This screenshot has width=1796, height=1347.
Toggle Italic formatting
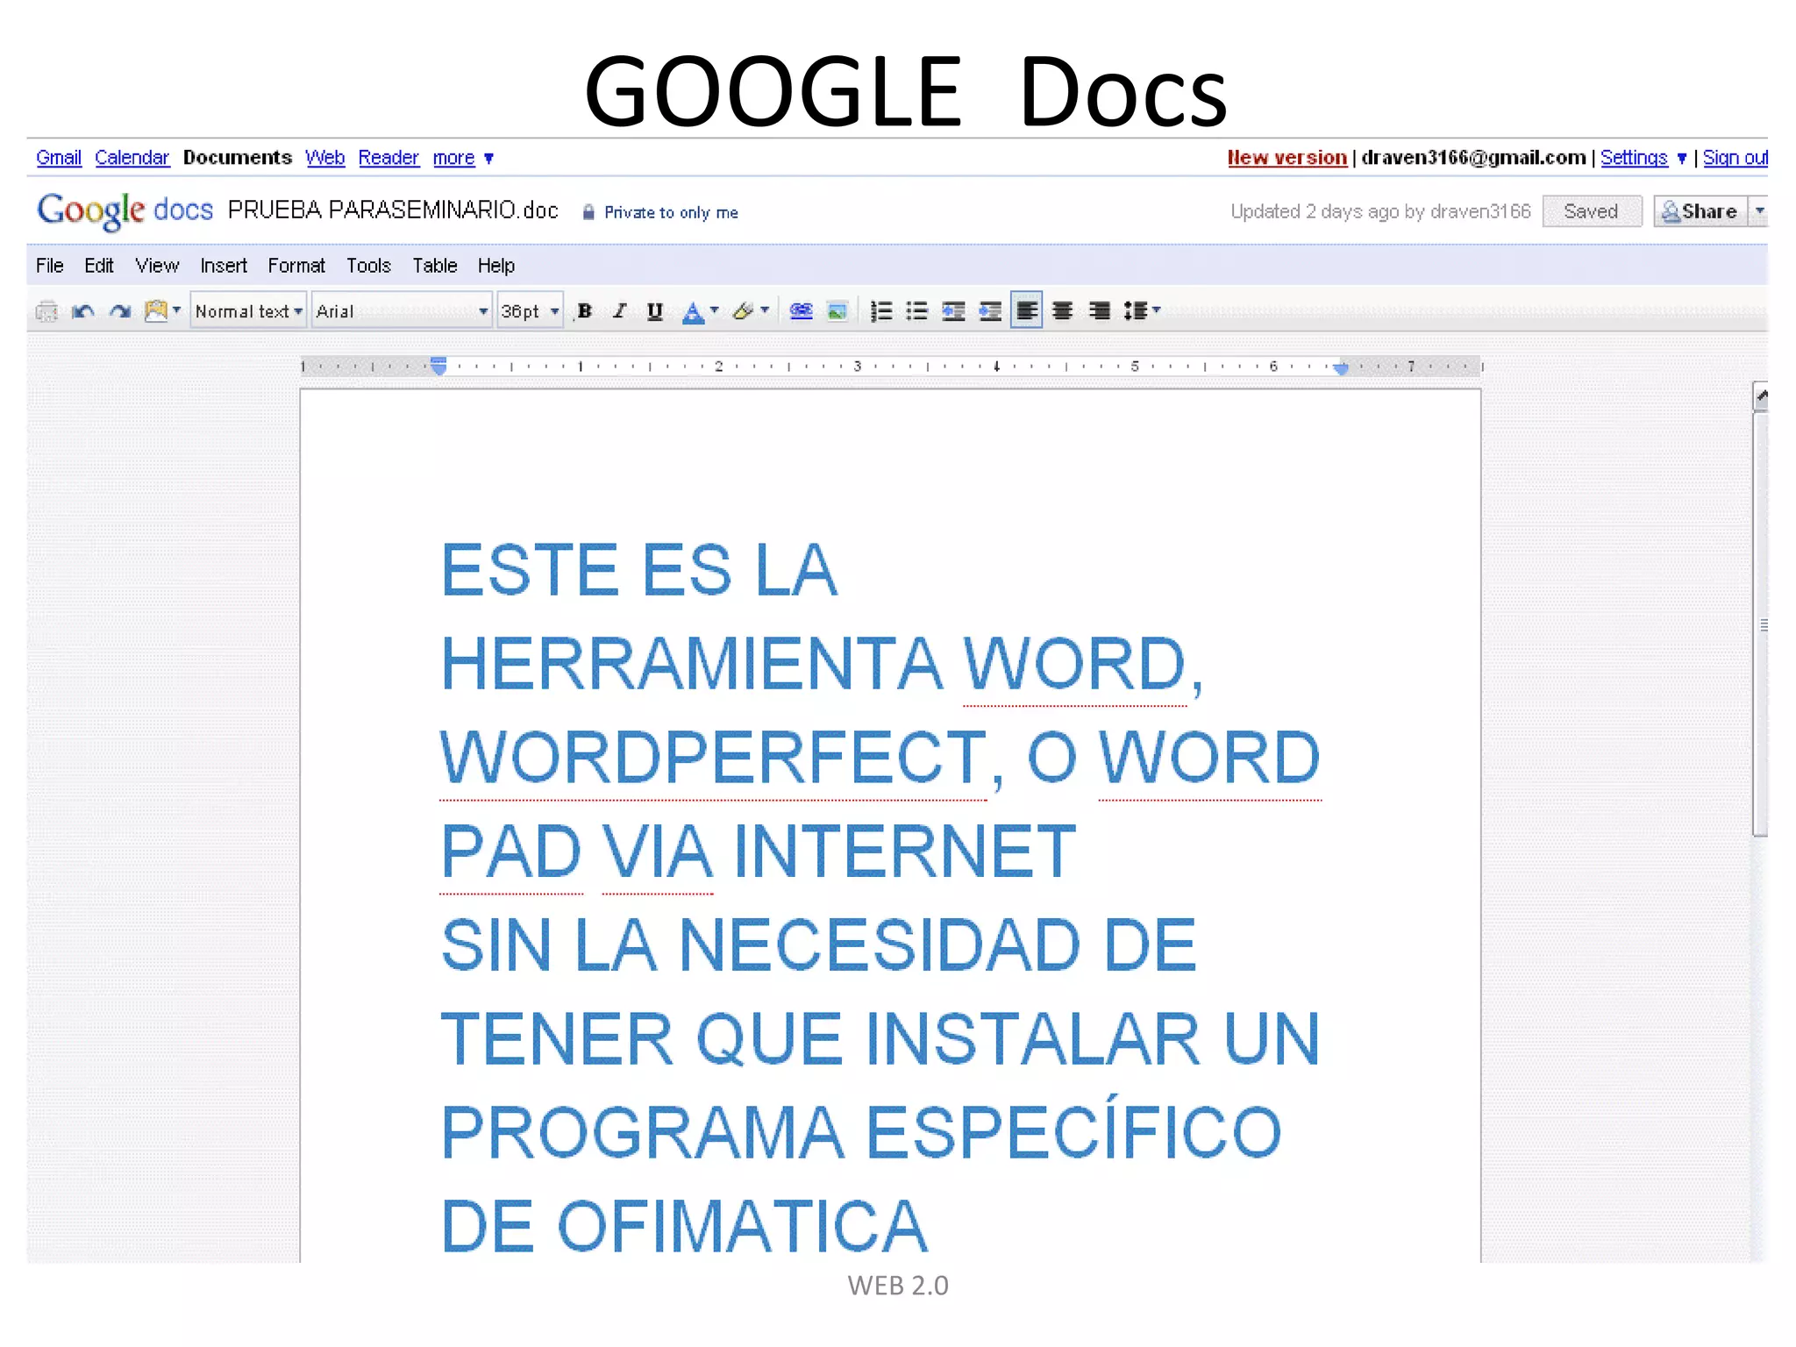coord(620,311)
